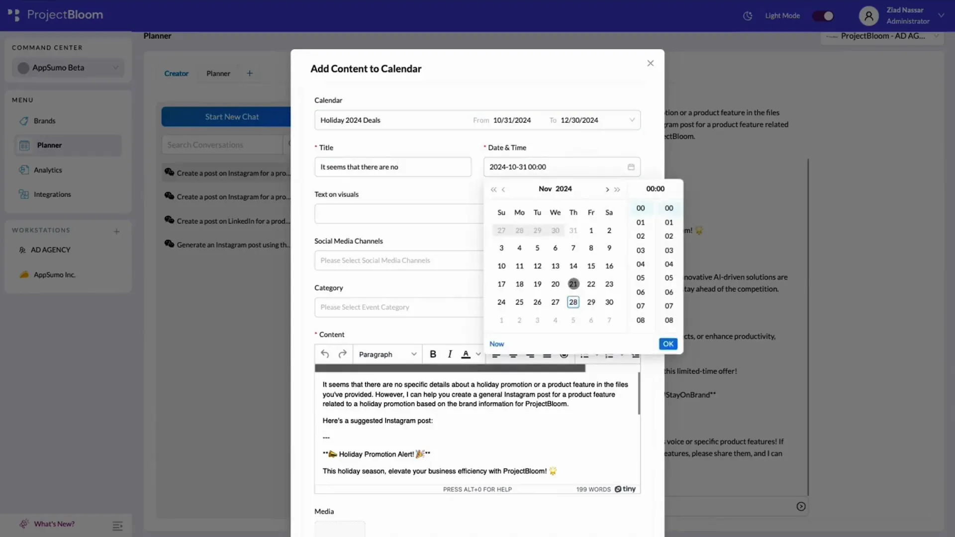Go to previous year in date picker
Viewport: 955px width, 537px height.
click(493, 189)
